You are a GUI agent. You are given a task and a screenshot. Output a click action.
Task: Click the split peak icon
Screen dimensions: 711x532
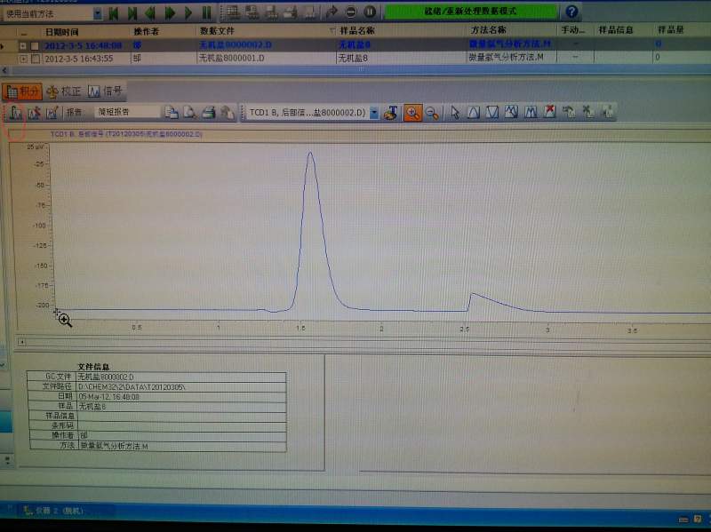pyautogui.click(x=531, y=112)
